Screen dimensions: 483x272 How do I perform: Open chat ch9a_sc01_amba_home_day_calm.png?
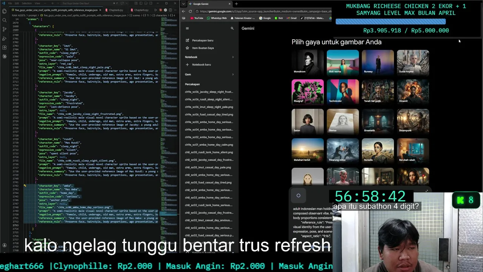(209, 145)
